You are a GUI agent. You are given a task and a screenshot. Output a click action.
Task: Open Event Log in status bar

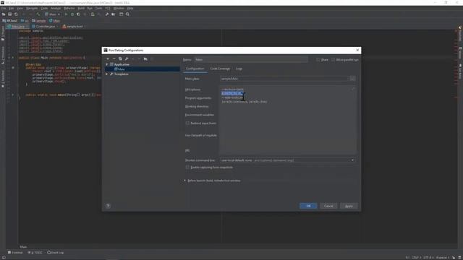(56, 253)
